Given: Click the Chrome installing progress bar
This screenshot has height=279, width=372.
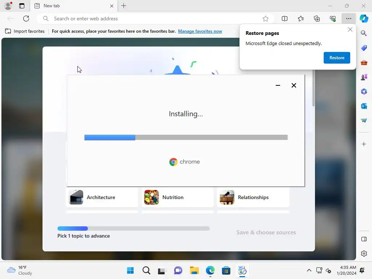Looking at the screenshot, I should [x=186, y=137].
